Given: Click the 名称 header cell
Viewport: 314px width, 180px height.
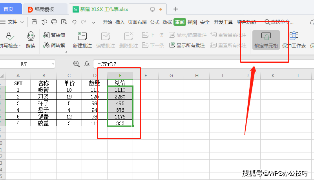Looking at the screenshot, I should coord(44,83).
